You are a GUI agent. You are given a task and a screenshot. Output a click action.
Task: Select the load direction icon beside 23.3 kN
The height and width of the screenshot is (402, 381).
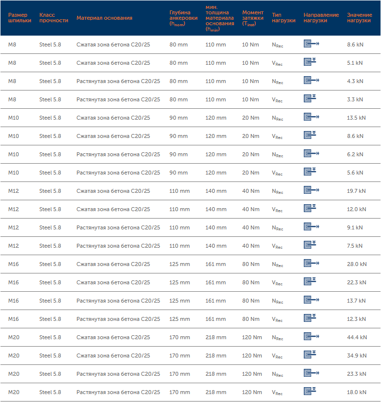click(311, 374)
